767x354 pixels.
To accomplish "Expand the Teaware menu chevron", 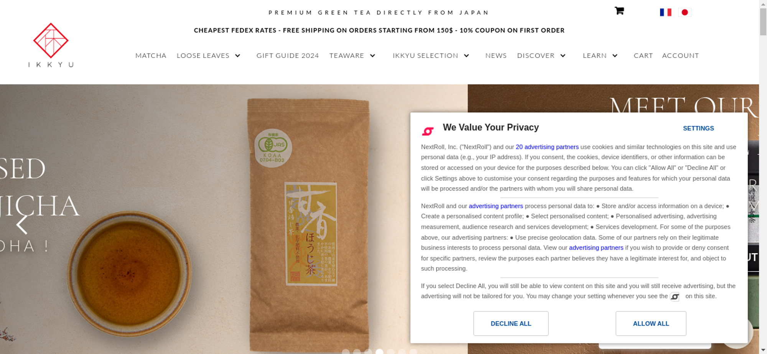I will coord(372,56).
